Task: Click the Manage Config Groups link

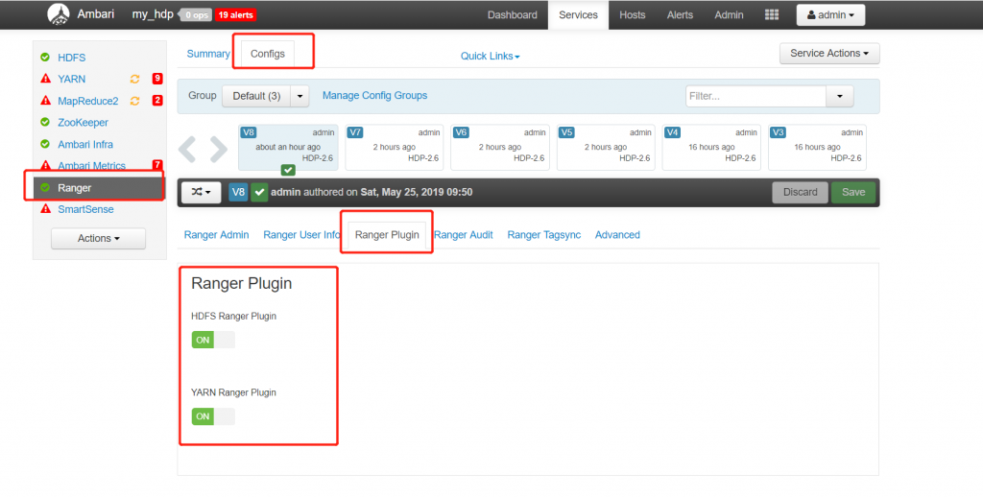Action: [x=375, y=95]
